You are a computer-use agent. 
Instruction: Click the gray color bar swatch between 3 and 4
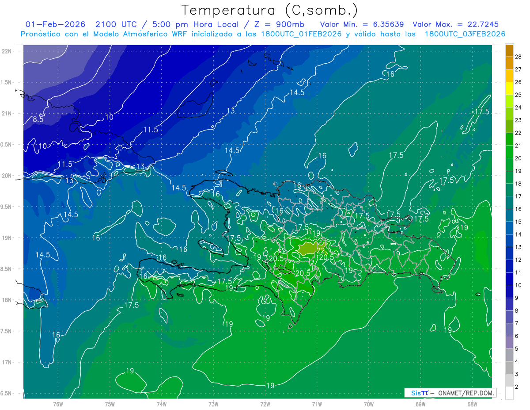(x=509, y=368)
